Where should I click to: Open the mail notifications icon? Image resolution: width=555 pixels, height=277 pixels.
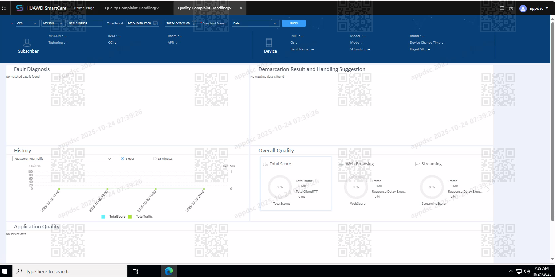[502, 8]
